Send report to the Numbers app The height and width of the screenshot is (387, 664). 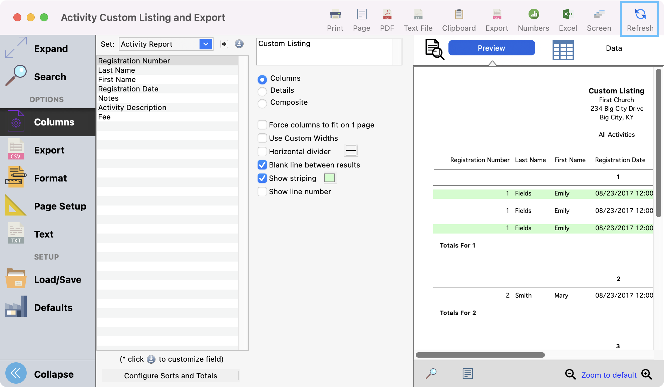coord(533,15)
